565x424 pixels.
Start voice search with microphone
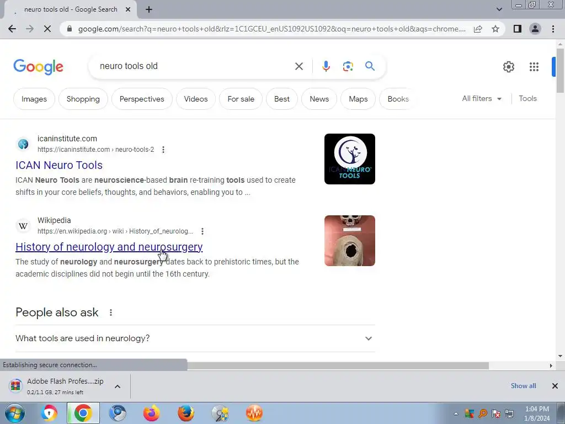click(326, 66)
